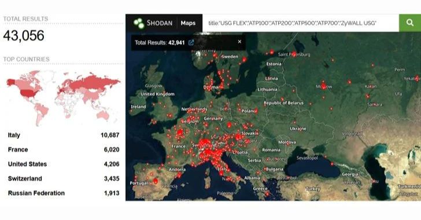Click the world choropleth map thumbnail
The width and height of the screenshot is (421, 220).
pyautogui.click(x=64, y=98)
